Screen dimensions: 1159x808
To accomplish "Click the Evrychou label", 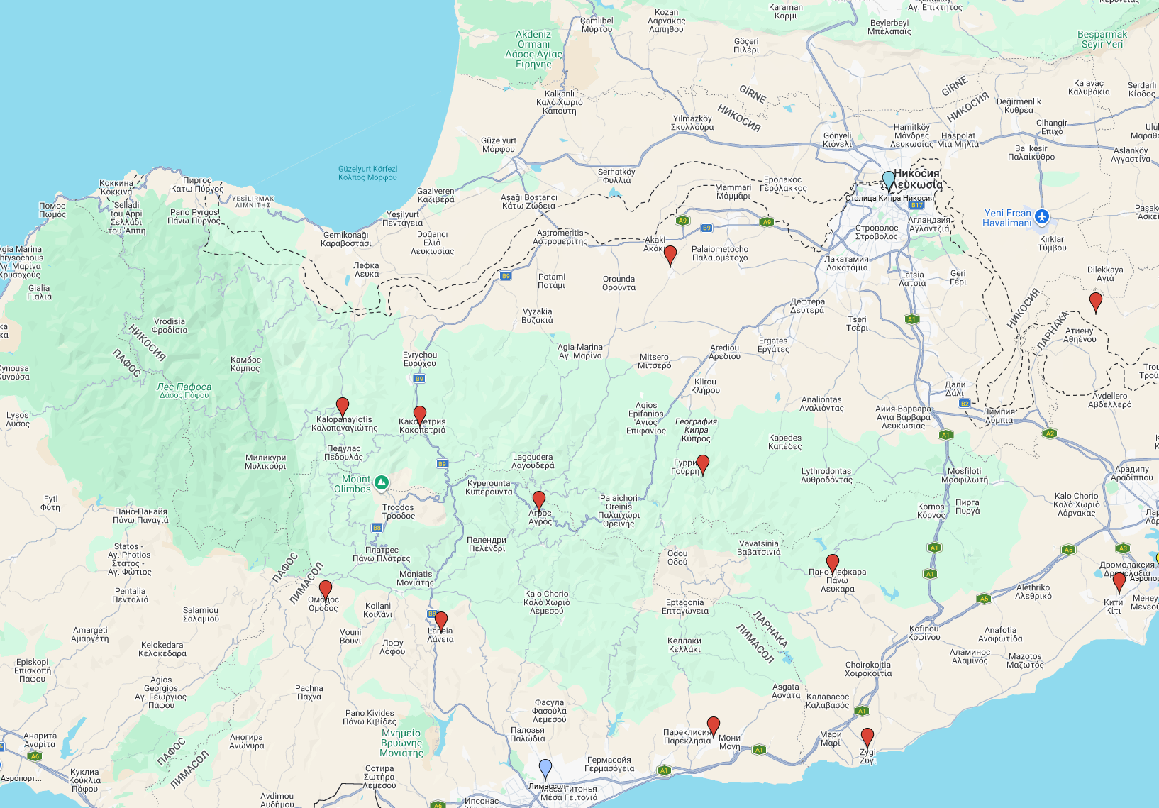I will click(x=420, y=359).
